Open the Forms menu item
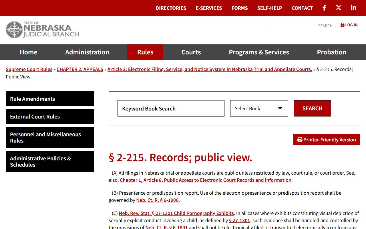The width and height of the screenshot is (366, 229). click(x=240, y=8)
